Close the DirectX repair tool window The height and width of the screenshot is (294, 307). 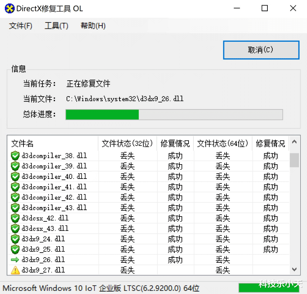[293, 8]
